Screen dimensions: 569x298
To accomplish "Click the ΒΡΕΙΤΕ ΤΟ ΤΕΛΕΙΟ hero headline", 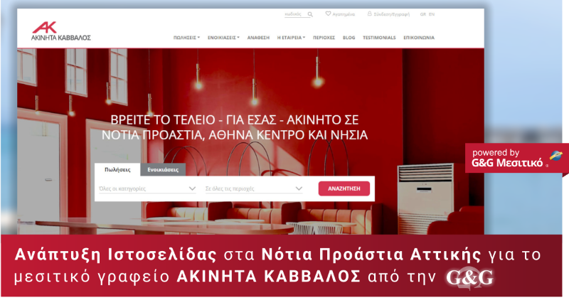I will pyautogui.click(x=235, y=127).
